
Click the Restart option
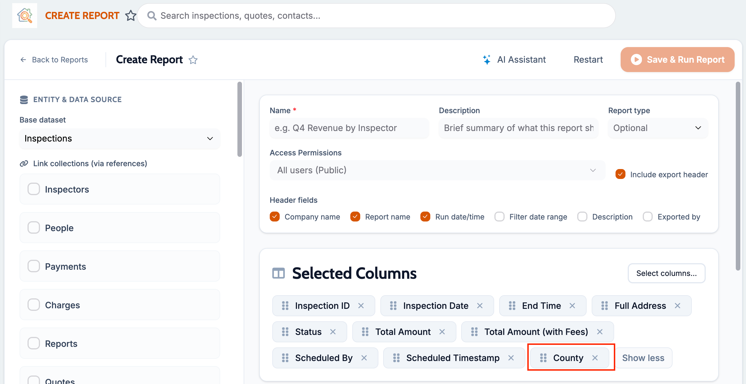tap(588, 60)
